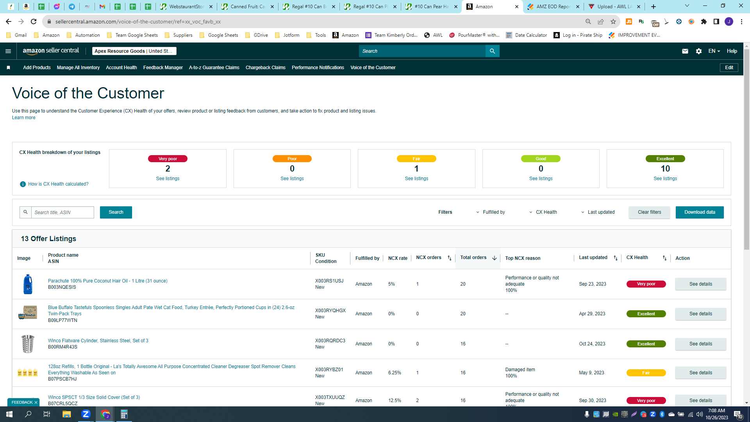Expand the CX Health filter dropdown
750x422 pixels.
click(543, 212)
